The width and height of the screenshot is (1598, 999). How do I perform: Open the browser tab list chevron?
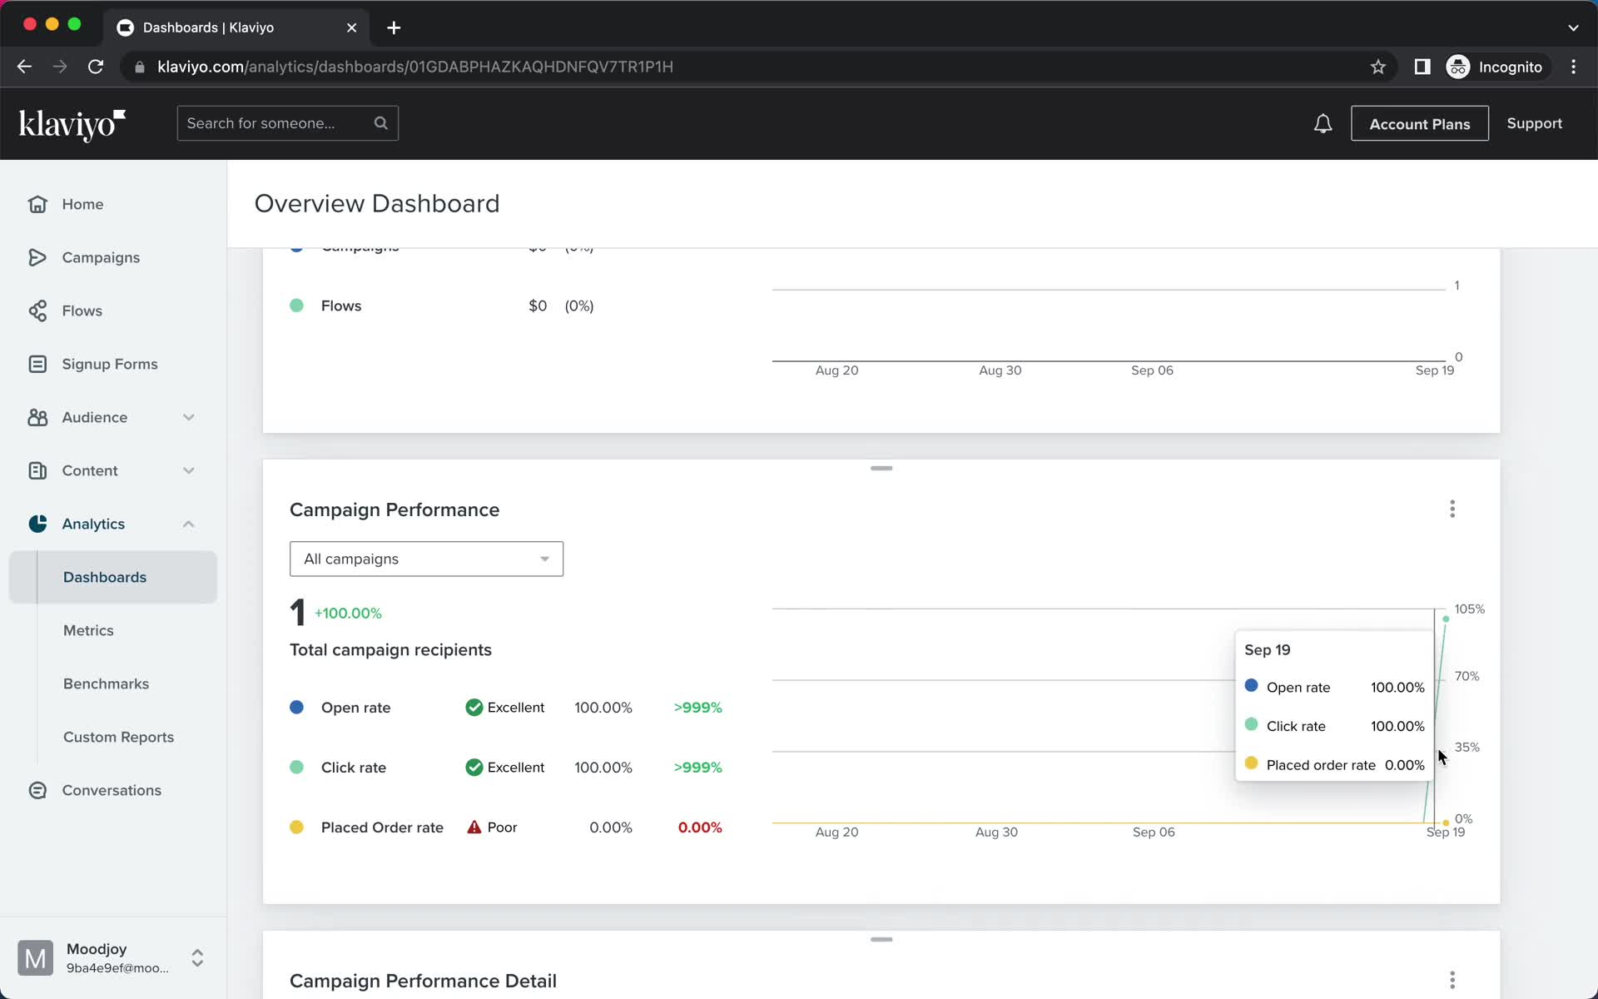tap(1573, 27)
